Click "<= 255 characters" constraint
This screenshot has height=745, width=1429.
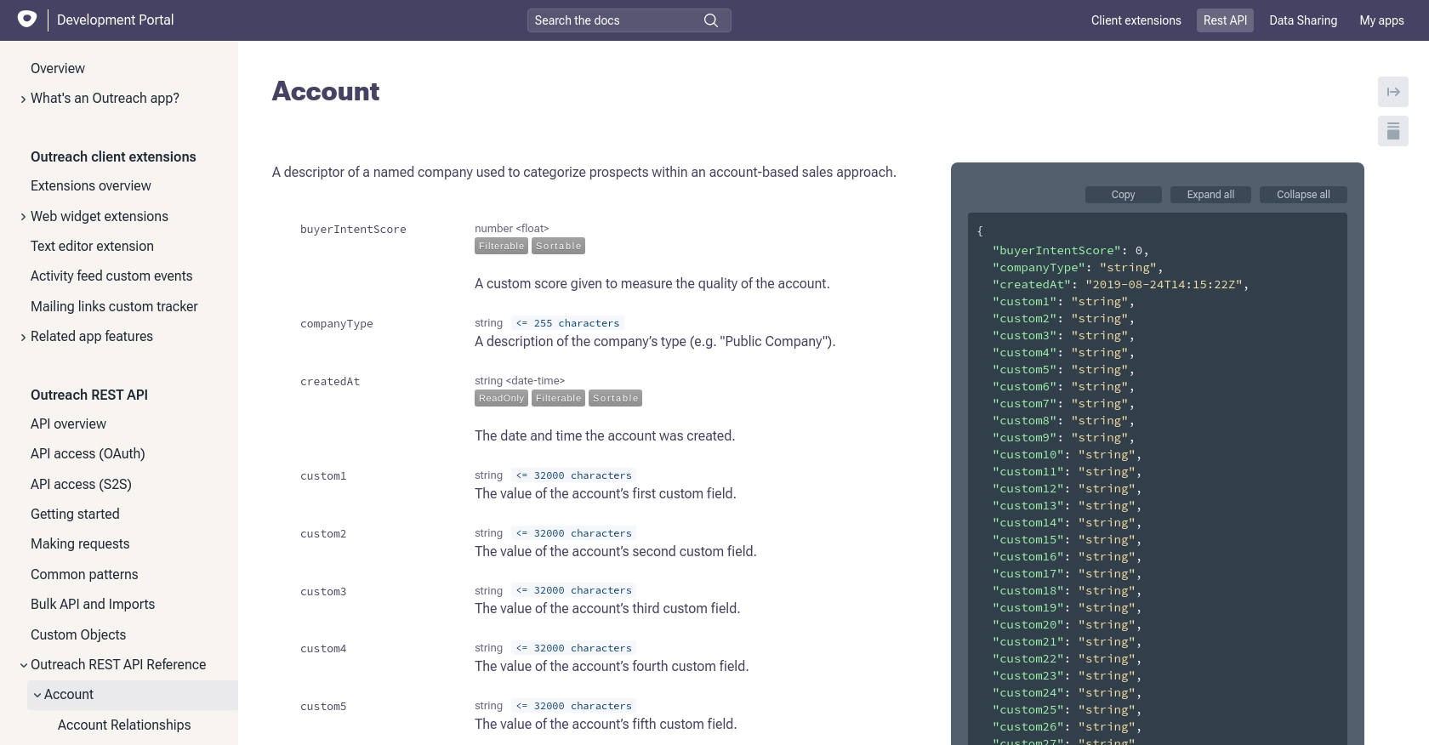tap(567, 323)
